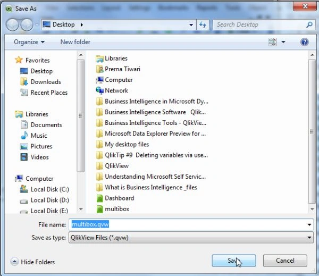Viewport: 319px width, 276px height.
Task: Open the view options dropdown arrow
Action: 283,42
